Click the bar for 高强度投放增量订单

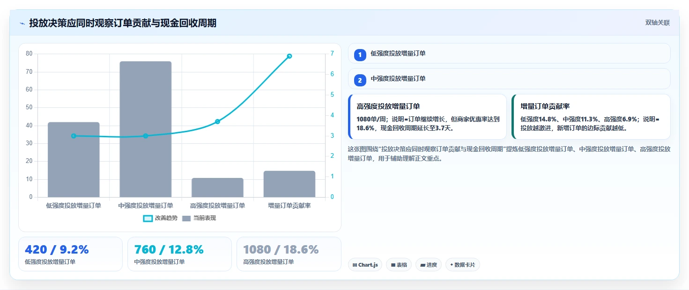217,188
